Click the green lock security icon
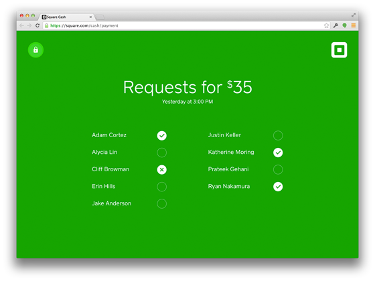The width and height of the screenshot is (375, 281). pos(35,50)
